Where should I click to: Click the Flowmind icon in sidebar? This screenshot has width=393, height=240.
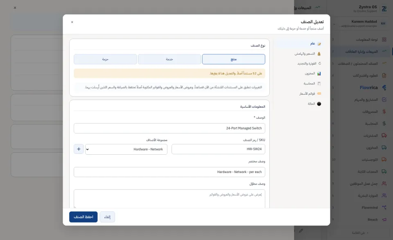384,207
